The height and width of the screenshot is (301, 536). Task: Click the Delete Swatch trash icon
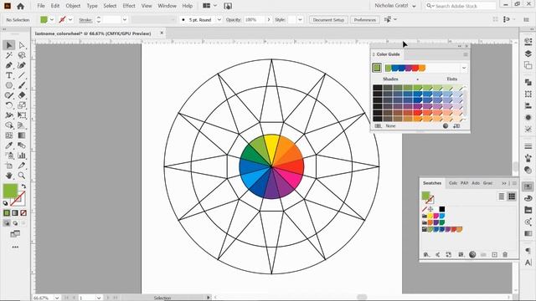505,254
